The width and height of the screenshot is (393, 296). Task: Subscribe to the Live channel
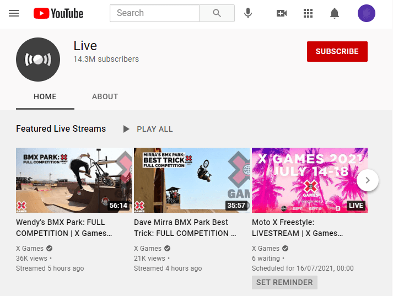point(337,51)
